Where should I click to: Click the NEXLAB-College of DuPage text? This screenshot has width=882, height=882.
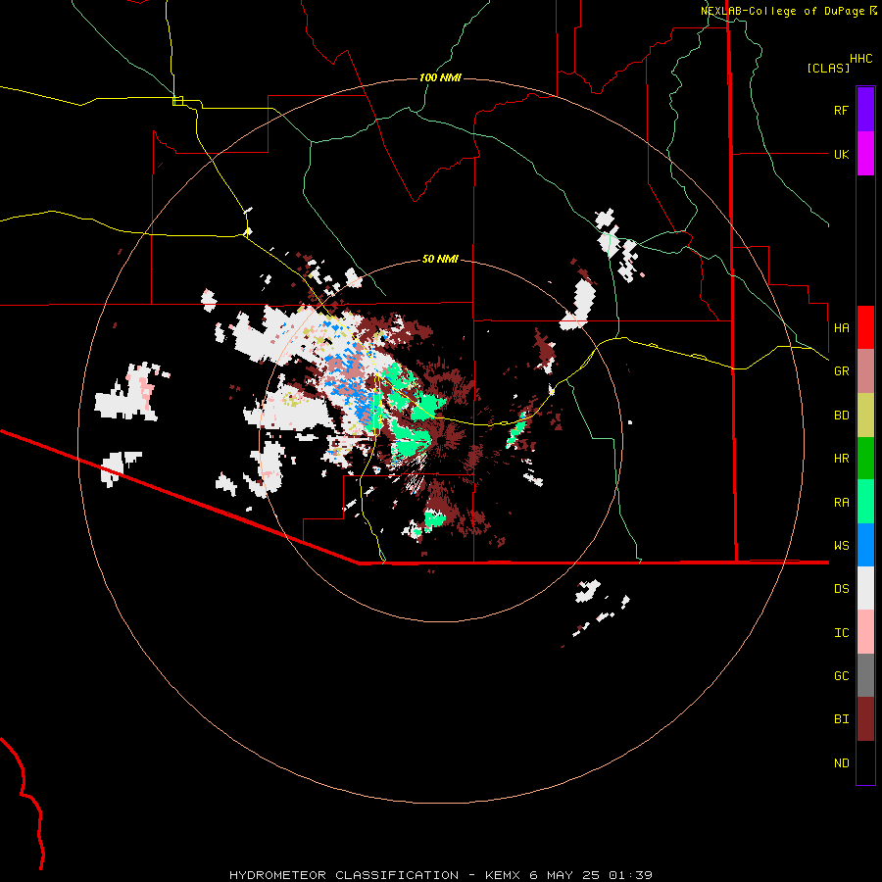784,11
